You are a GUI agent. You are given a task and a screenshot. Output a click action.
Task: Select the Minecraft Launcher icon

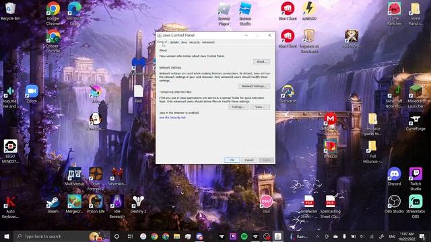point(416,97)
